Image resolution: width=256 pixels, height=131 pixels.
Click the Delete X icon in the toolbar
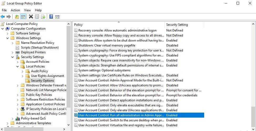point(31,17)
